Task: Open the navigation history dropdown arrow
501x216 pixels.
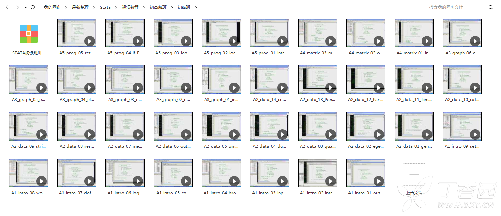Action: 26,7
